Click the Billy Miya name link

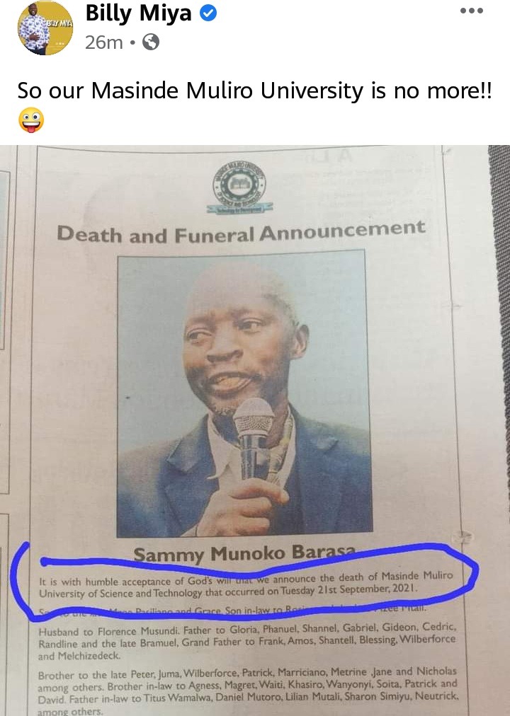tap(138, 13)
